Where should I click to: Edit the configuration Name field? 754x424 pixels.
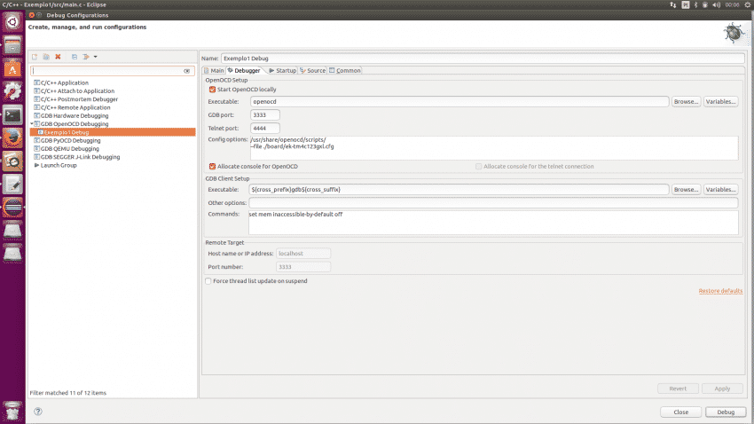pyautogui.click(x=483, y=59)
